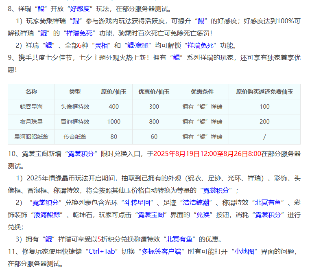Click 北冥有鱼 in the 5折 discount sentence

click(179, 239)
